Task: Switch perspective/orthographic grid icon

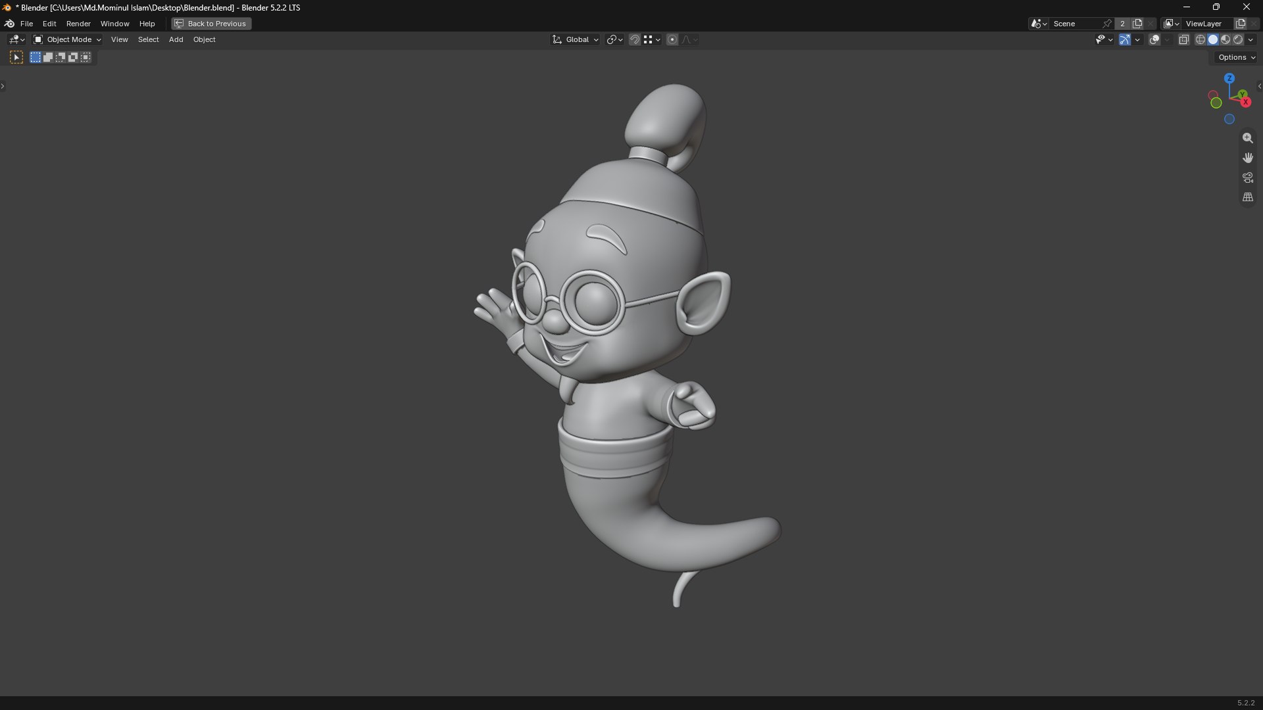Action: click(x=1248, y=197)
